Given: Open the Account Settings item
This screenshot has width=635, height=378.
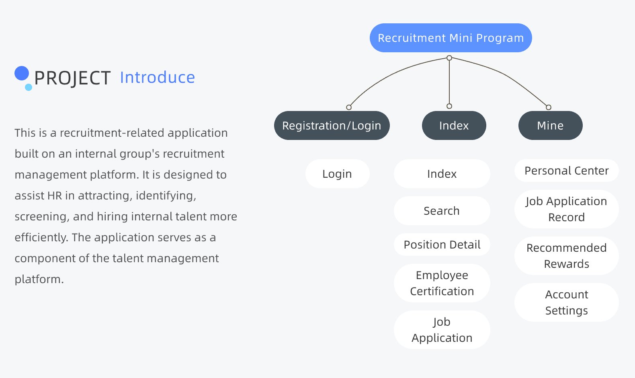Looking at the screenshot, I should pyautogui.click(x=566, y=302).
